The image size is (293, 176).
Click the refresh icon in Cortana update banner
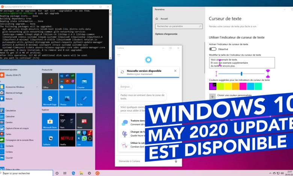[x=122, y=72]
